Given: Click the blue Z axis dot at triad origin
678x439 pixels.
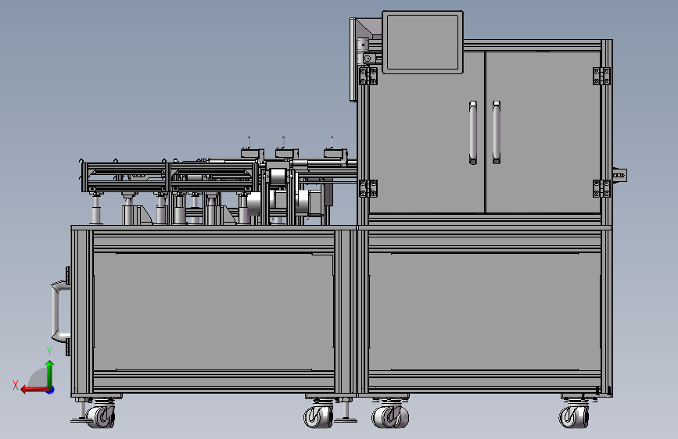Looking at the screenshot, I should [51, 390].
